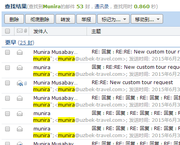Click the 查找结果 heading
The width and height of the screenshot is (180, 145).
[x=16, y=6]
